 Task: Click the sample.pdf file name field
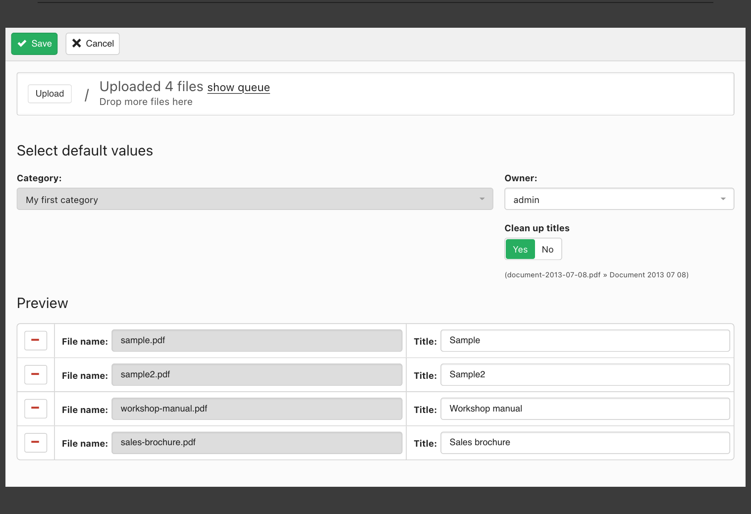257,341
